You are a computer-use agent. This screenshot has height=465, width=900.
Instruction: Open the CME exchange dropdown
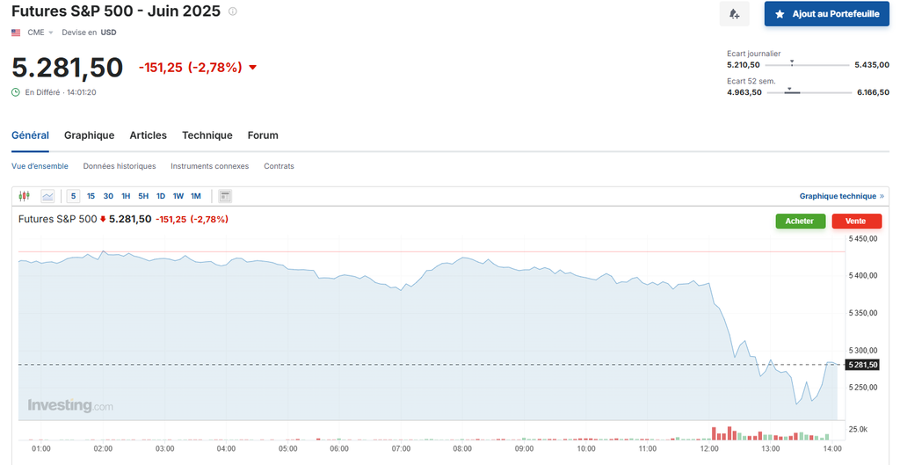[x=40, y=33]
